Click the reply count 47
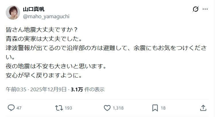 19,108
